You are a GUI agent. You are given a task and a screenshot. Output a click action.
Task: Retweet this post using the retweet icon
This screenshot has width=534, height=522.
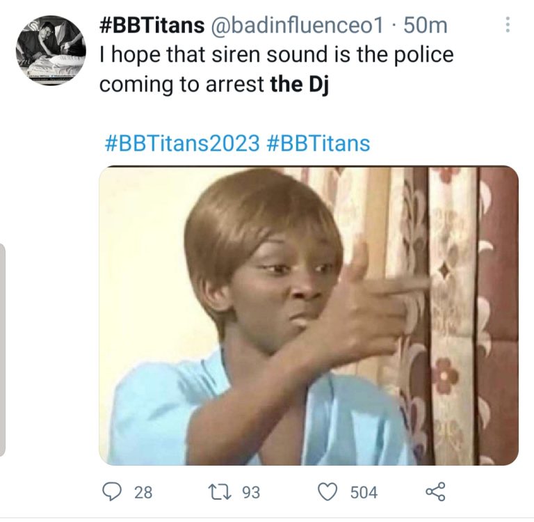pos(220,492)
